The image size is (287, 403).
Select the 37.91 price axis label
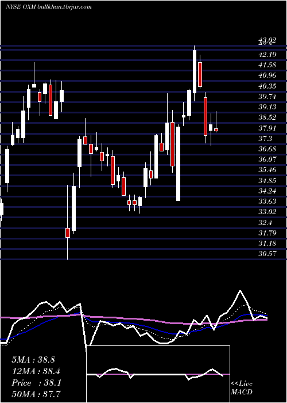pyautogui.click(x=267, y=128)
